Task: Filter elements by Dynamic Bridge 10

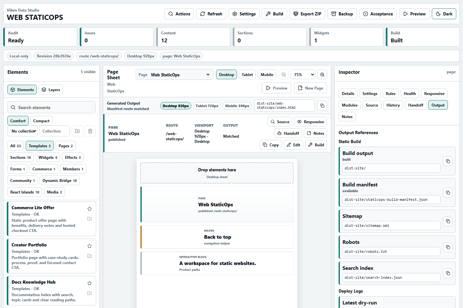Action: 59,181
